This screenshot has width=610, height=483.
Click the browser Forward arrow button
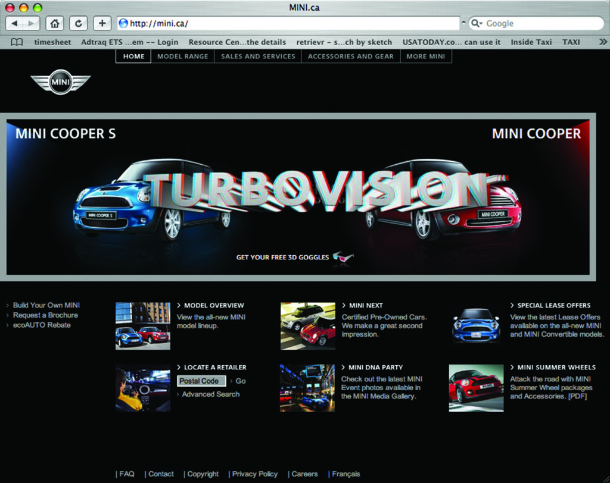(31, 23)
